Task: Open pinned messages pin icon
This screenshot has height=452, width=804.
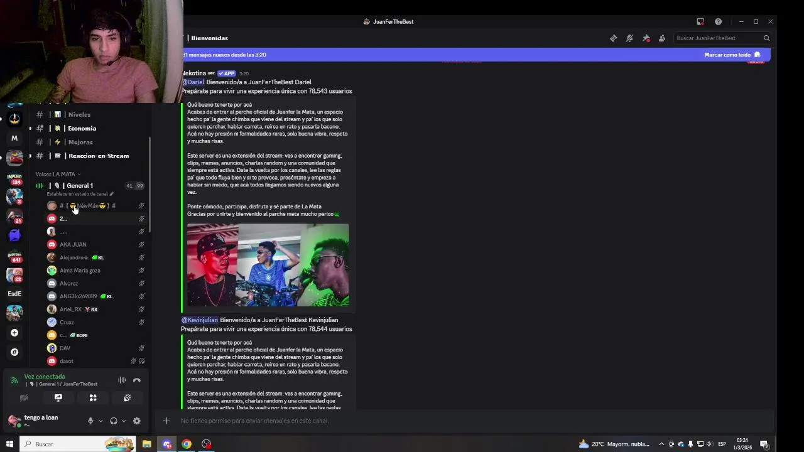Action: [x=646, y=38]
